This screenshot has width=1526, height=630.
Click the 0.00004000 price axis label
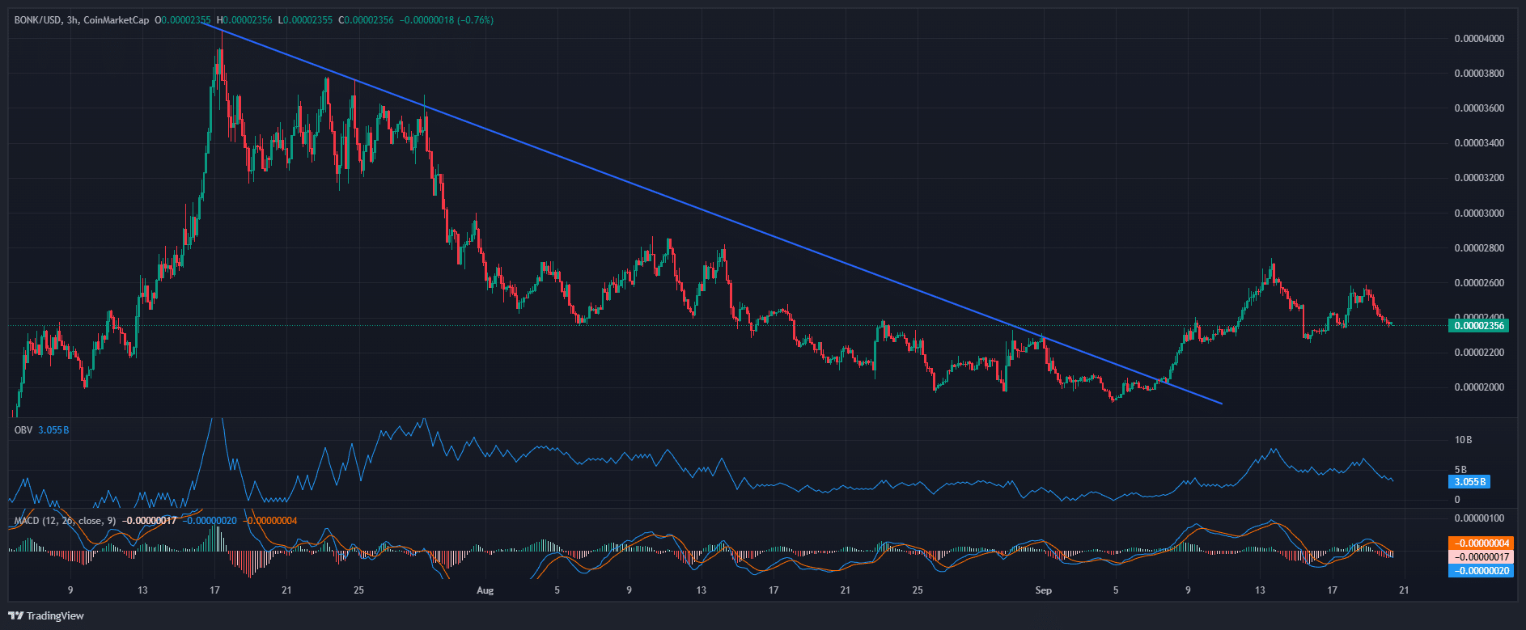click(1479, 39)
